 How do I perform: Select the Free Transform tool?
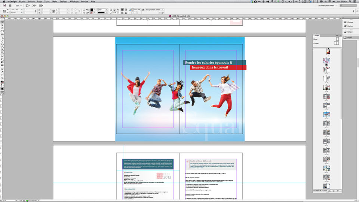[x=2, y=59]
